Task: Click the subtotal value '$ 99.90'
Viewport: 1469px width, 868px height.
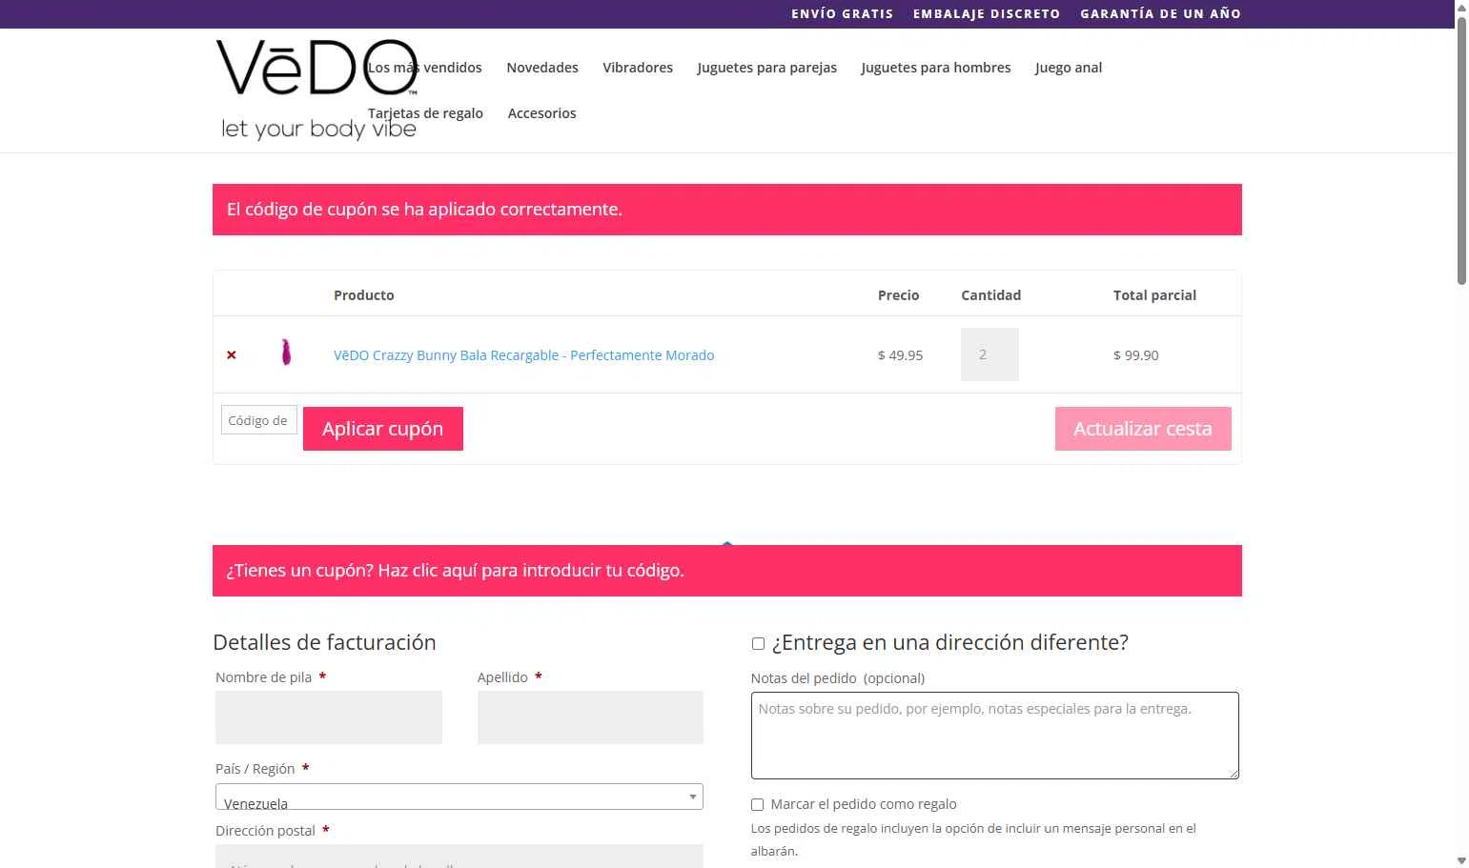Action: click(1136, 355)
